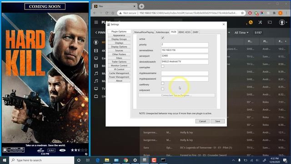Open the All Time dropdown filter

pyautogui.click(x=241, y=32)
